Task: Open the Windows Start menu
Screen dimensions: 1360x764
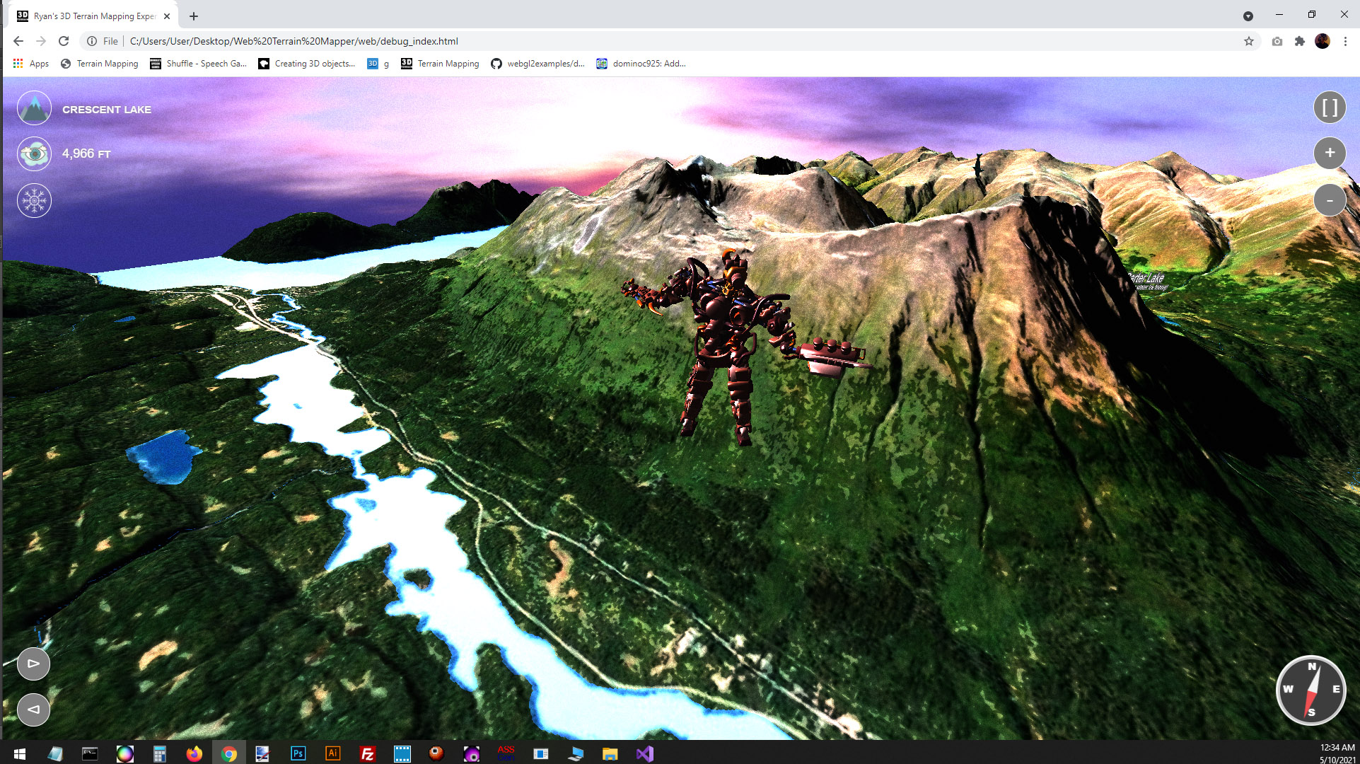Action: [20, 754]
